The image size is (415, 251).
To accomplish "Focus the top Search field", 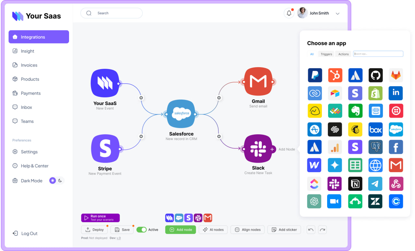I will coord(112,13).
